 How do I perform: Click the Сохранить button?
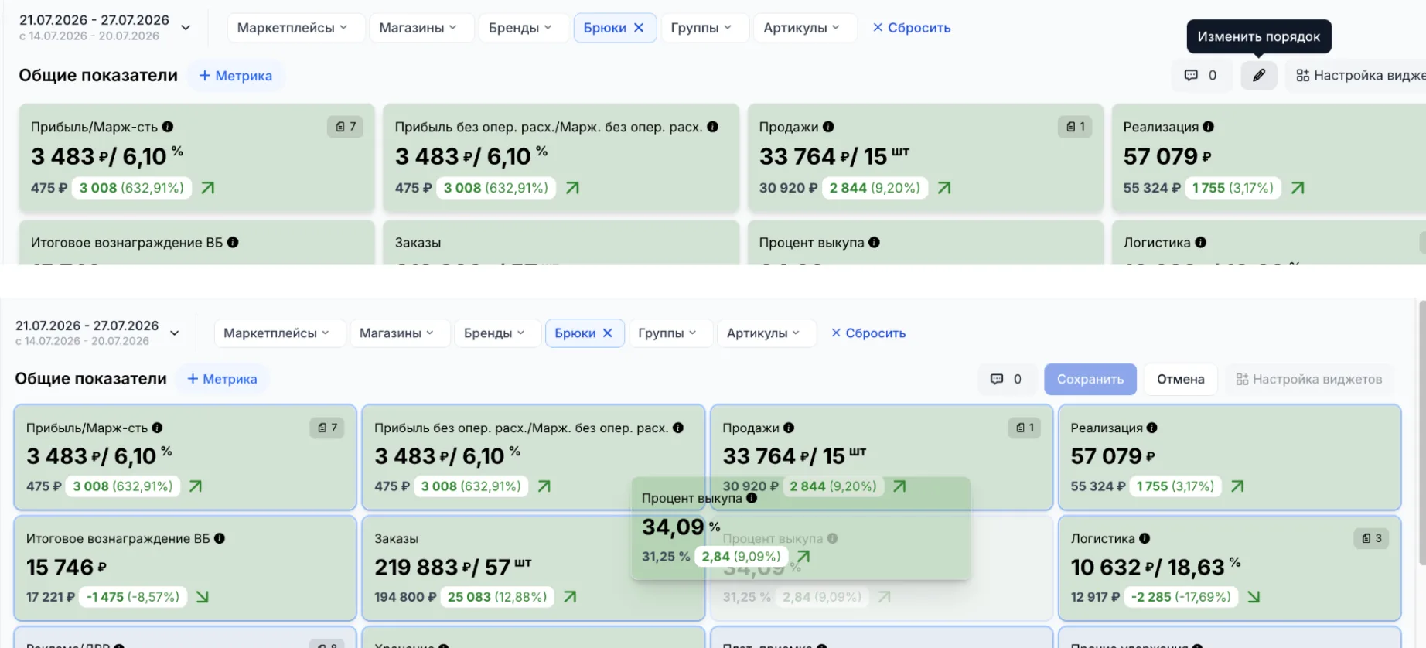1090,379
